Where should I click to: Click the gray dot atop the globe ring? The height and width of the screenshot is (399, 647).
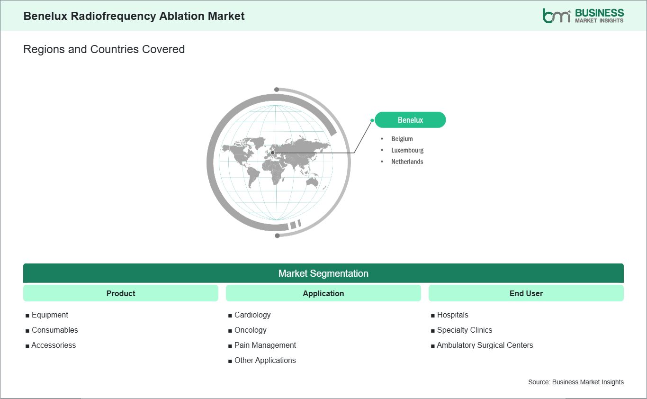tap(277, 90)
